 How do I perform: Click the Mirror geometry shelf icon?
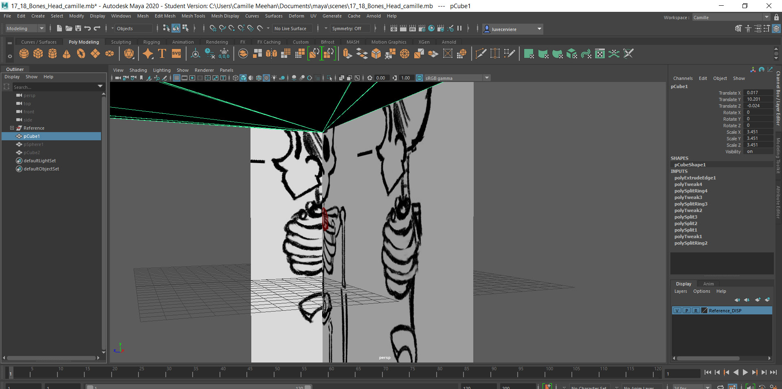(271, 53)
